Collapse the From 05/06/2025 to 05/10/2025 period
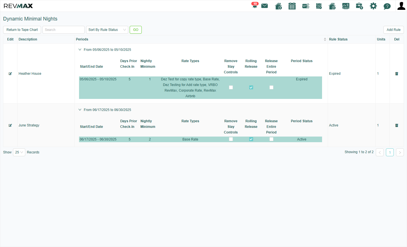 pyautogui.click(x=80, y=50)
